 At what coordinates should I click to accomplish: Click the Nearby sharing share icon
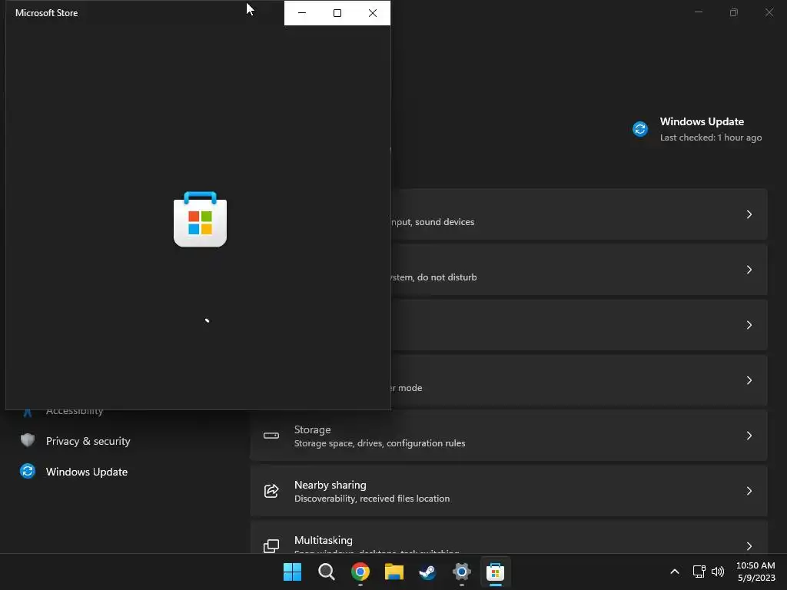coord(271,491)
